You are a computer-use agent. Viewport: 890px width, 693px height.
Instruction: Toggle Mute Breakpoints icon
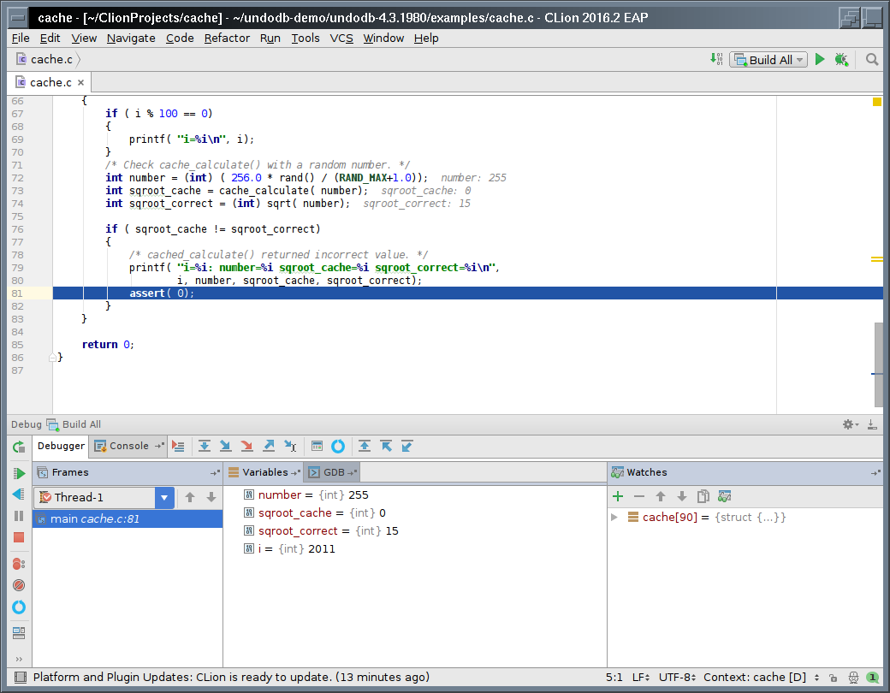[x=19, y=585]
